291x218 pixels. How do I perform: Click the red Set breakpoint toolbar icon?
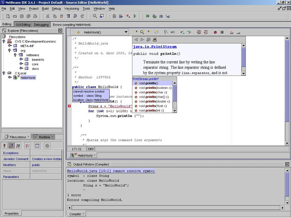128,16
